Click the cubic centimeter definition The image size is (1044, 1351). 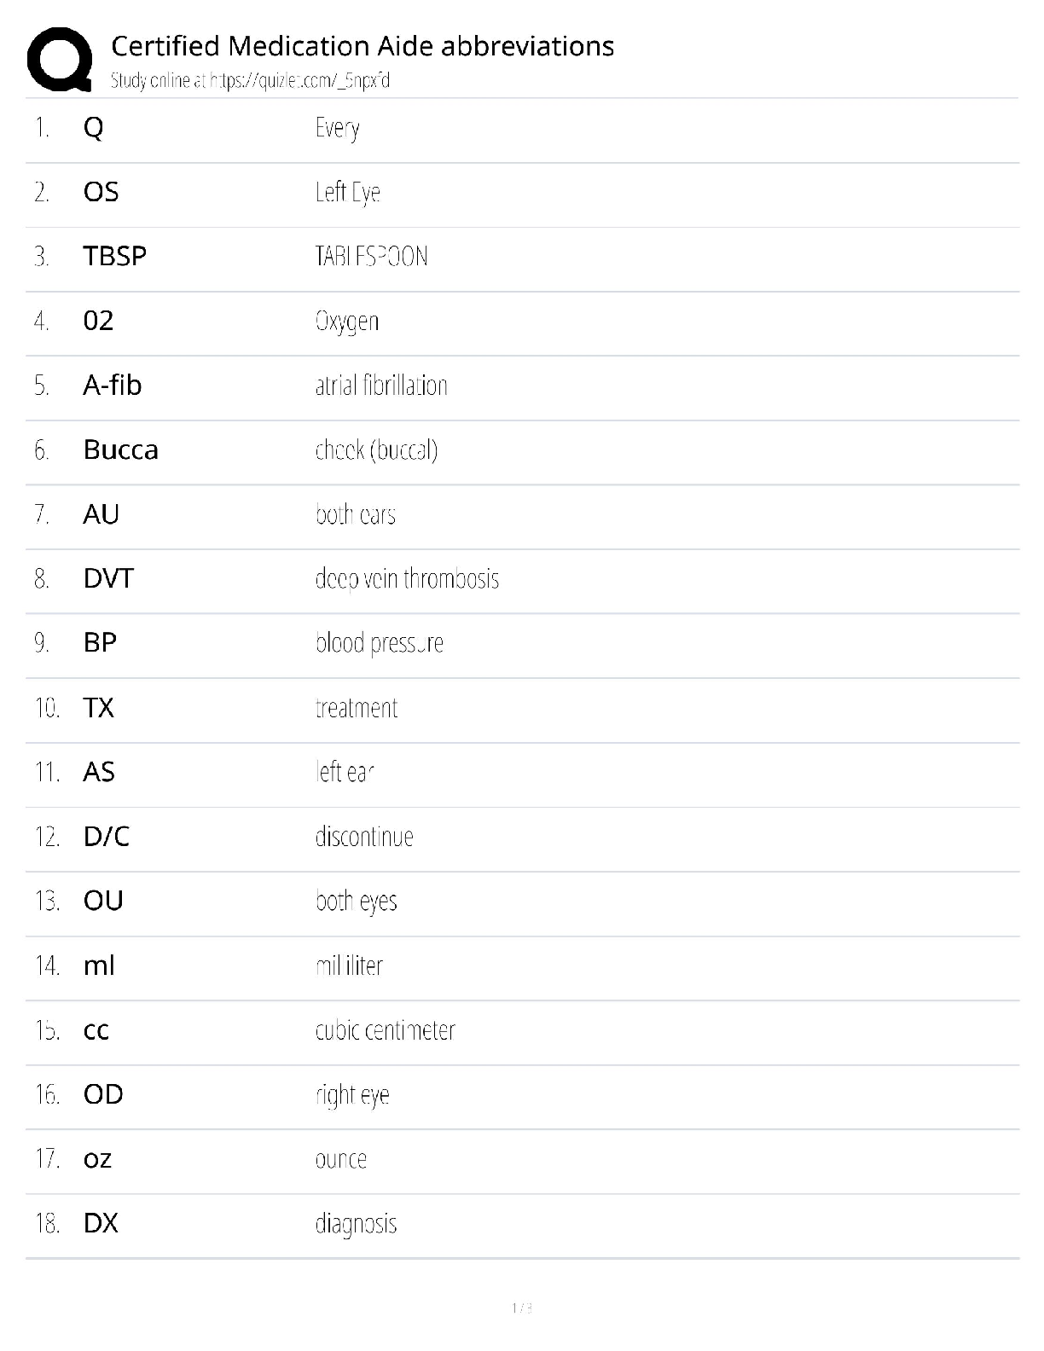[x=385, y=1030]
